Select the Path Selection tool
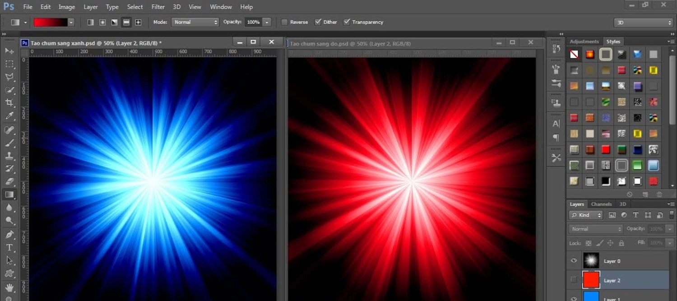 [x=9, y=260]
